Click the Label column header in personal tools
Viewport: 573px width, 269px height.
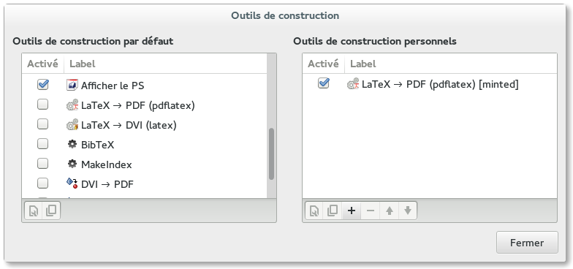451,64
